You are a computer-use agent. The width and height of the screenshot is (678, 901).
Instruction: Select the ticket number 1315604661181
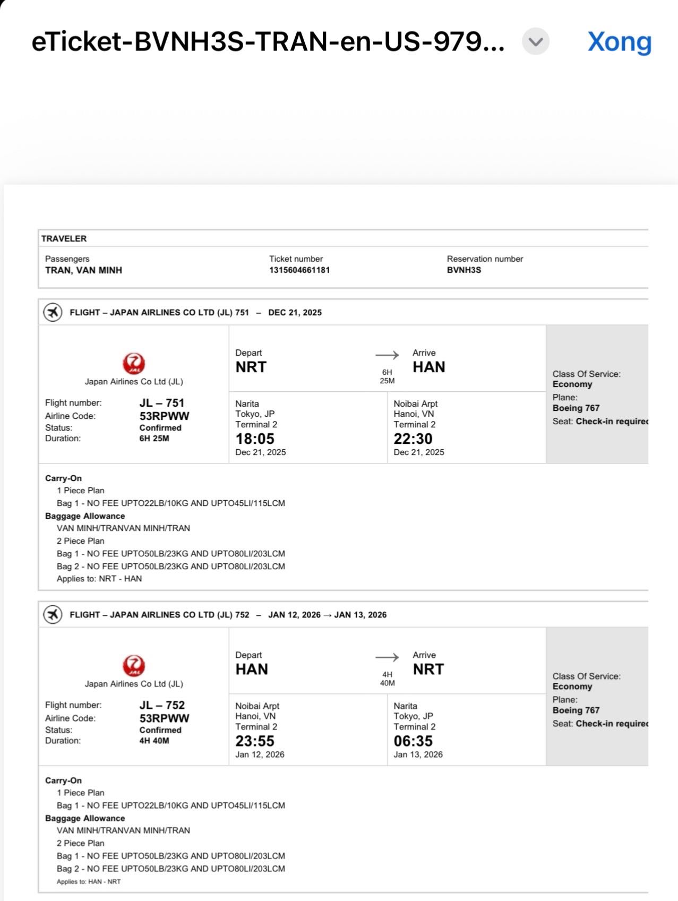click(x=299, y=270)
